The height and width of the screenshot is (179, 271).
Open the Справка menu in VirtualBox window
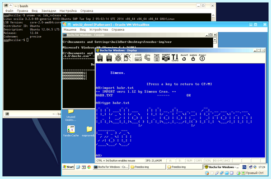tap(118, 29)
